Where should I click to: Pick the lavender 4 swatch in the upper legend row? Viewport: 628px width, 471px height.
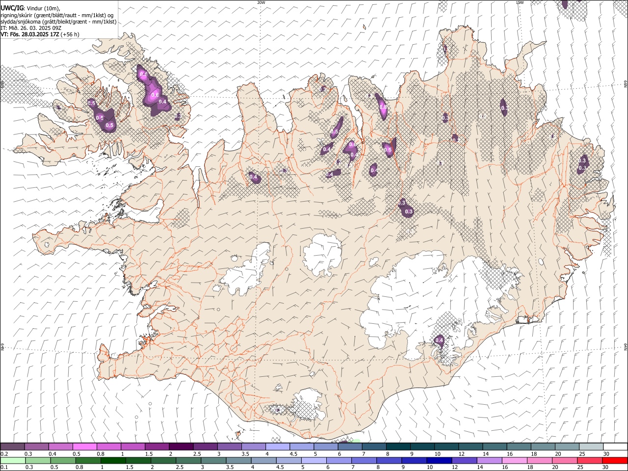click(278, 447)
